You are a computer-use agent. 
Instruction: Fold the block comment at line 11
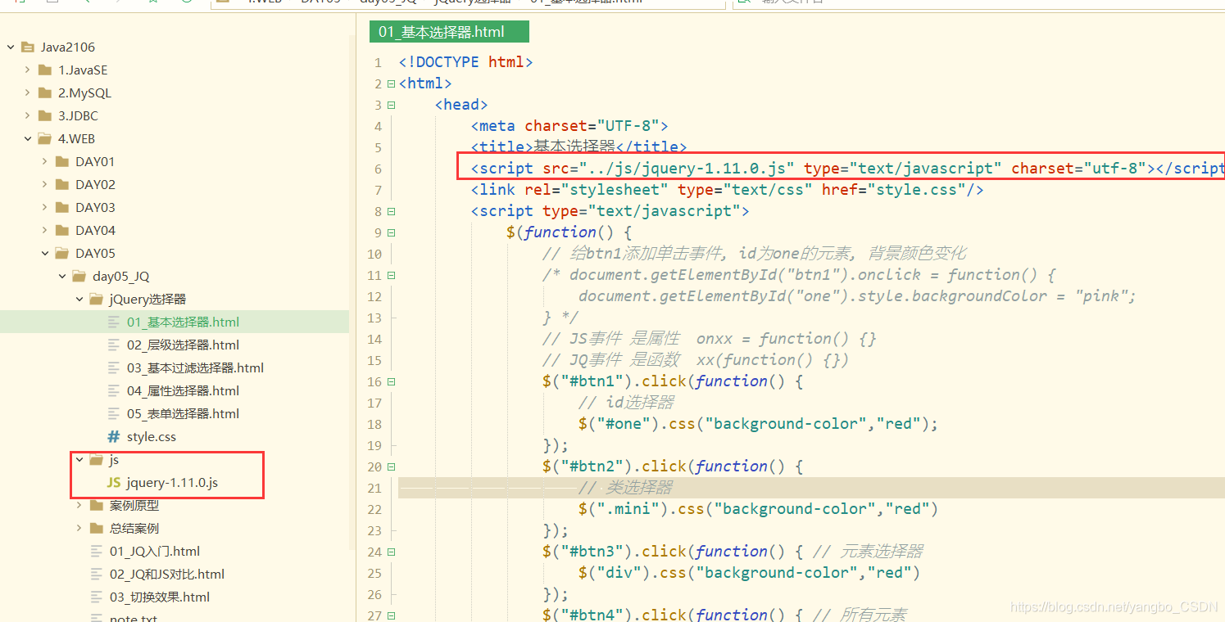(391, 275)
